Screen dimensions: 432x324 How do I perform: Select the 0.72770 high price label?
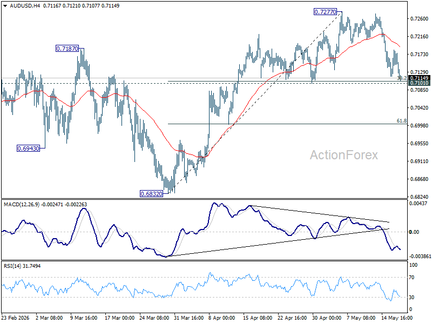[326, 12]
